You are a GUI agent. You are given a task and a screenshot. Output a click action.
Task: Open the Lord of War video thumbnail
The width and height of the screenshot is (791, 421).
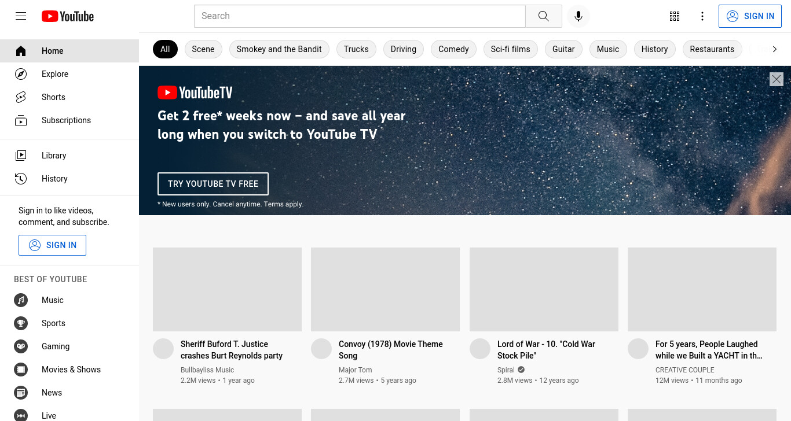coord(544,289)
